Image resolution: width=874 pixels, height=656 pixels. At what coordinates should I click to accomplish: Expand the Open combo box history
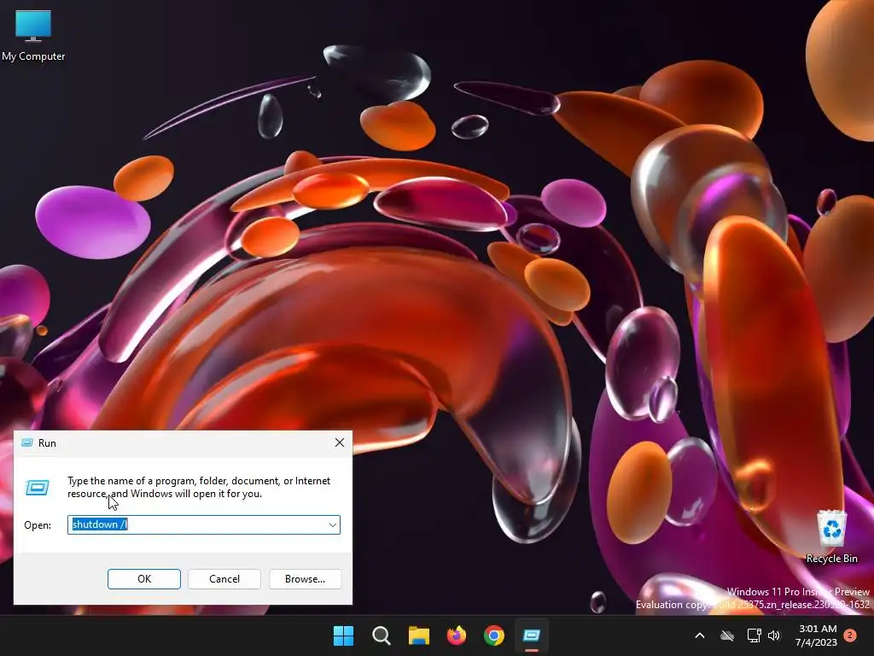pyautogui.click(x=332, y=525)
